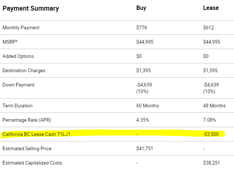Image resolution: width=234 pixels, height=170 pixels.
Task: Click the Term Duration label
Action: click(x=18, y=106)
